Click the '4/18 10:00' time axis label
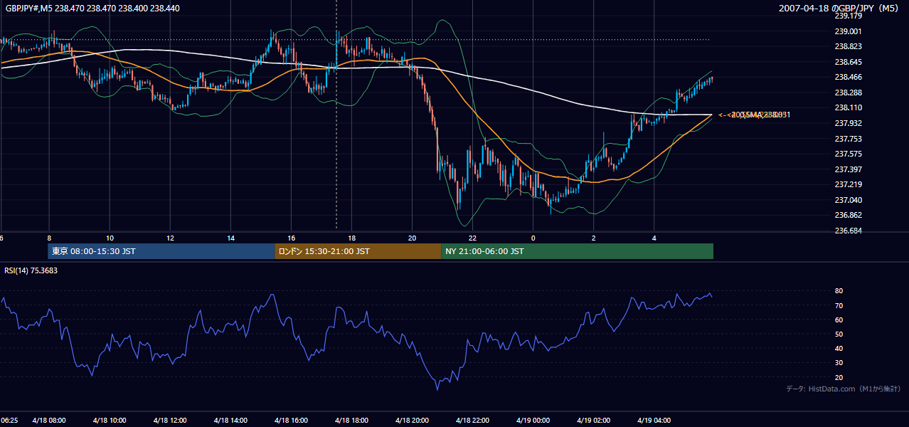The height and width of the screenshot is (427, 909). point(110,421)
